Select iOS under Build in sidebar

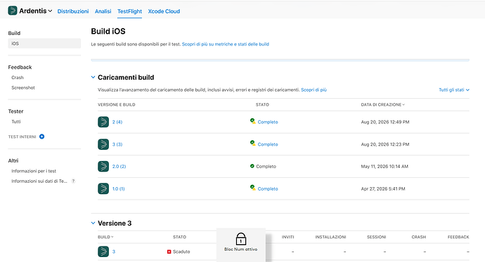[x=44, y=43]
